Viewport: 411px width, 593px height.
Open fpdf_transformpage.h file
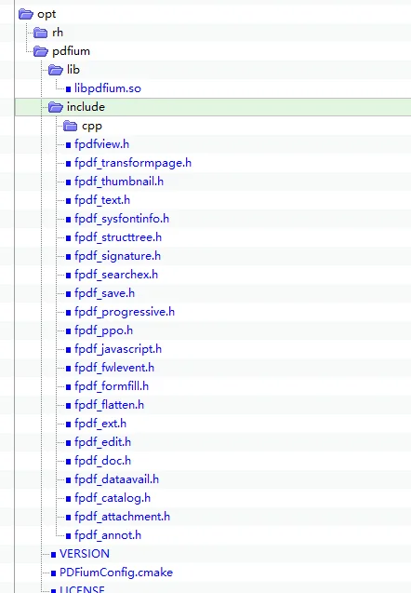133,163
